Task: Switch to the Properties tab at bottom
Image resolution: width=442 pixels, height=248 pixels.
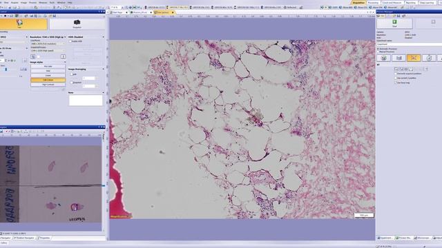Action: pyautogui.click(x=44, y=238)
